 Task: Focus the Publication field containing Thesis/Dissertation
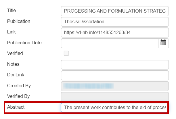coord(115,22)
